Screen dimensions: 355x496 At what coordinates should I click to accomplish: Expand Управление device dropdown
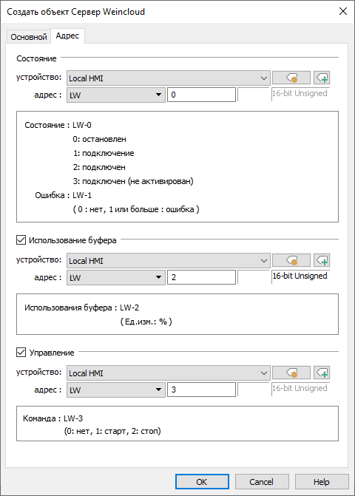coord(169,373)
